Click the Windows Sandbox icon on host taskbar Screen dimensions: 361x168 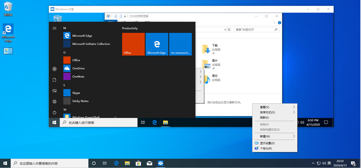[x=161, y=163]
